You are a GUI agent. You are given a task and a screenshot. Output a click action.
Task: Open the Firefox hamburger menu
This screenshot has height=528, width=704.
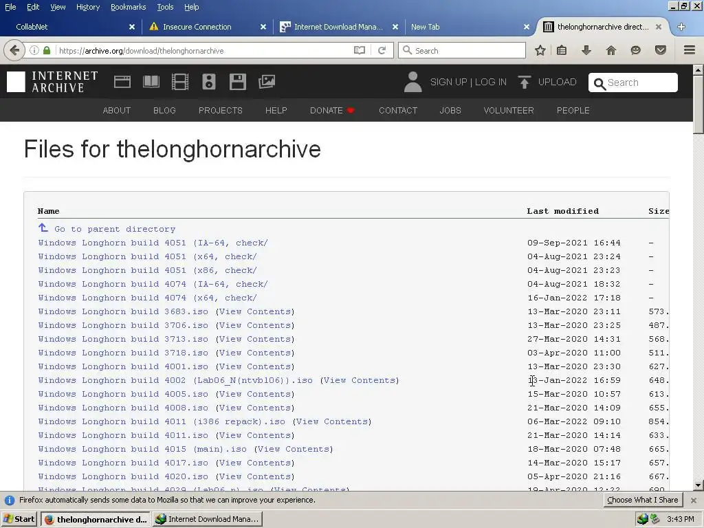pos(690,50)
